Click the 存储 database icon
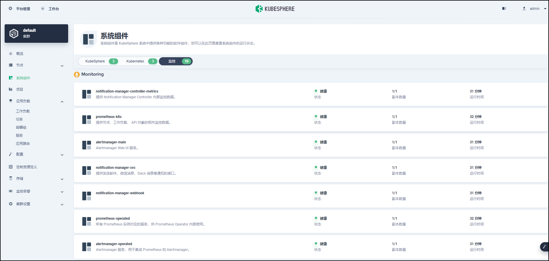549x261 pixels. 11,178
